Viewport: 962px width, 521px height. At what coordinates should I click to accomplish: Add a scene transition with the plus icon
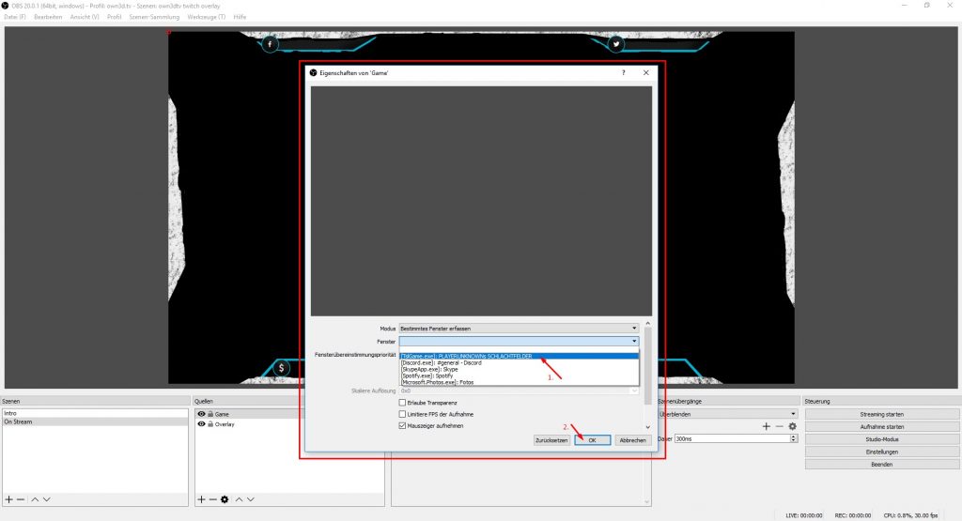766,426
